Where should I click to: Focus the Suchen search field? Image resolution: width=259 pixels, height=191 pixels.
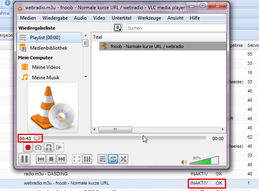coord(176,28)
